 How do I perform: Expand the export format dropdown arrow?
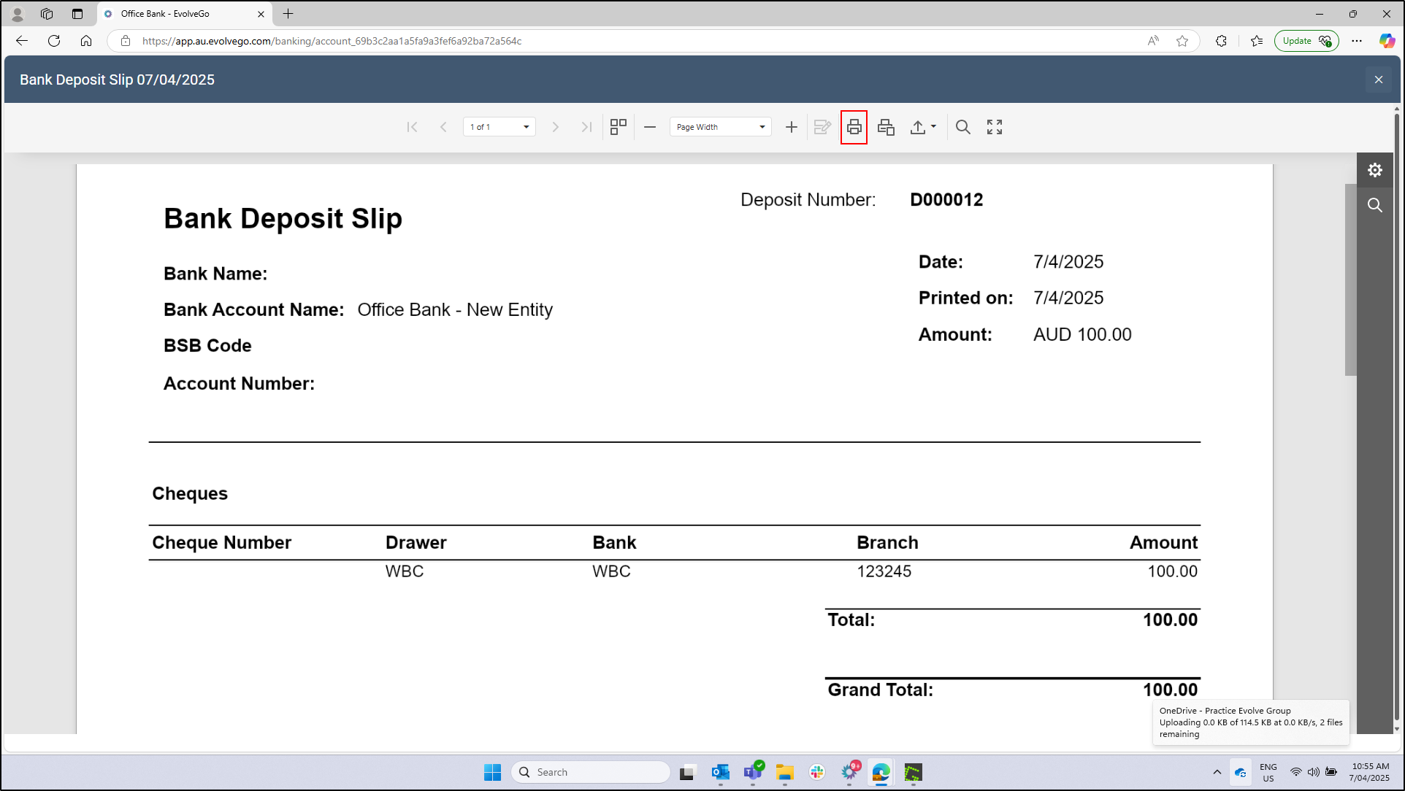[x=933, y=127]
